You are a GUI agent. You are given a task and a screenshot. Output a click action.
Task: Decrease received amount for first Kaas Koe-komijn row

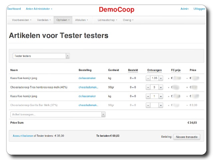click(148, 78)
